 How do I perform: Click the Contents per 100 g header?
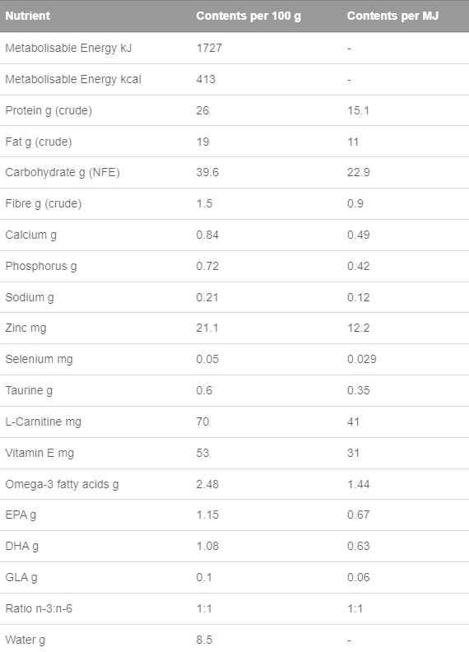[248, 16]
